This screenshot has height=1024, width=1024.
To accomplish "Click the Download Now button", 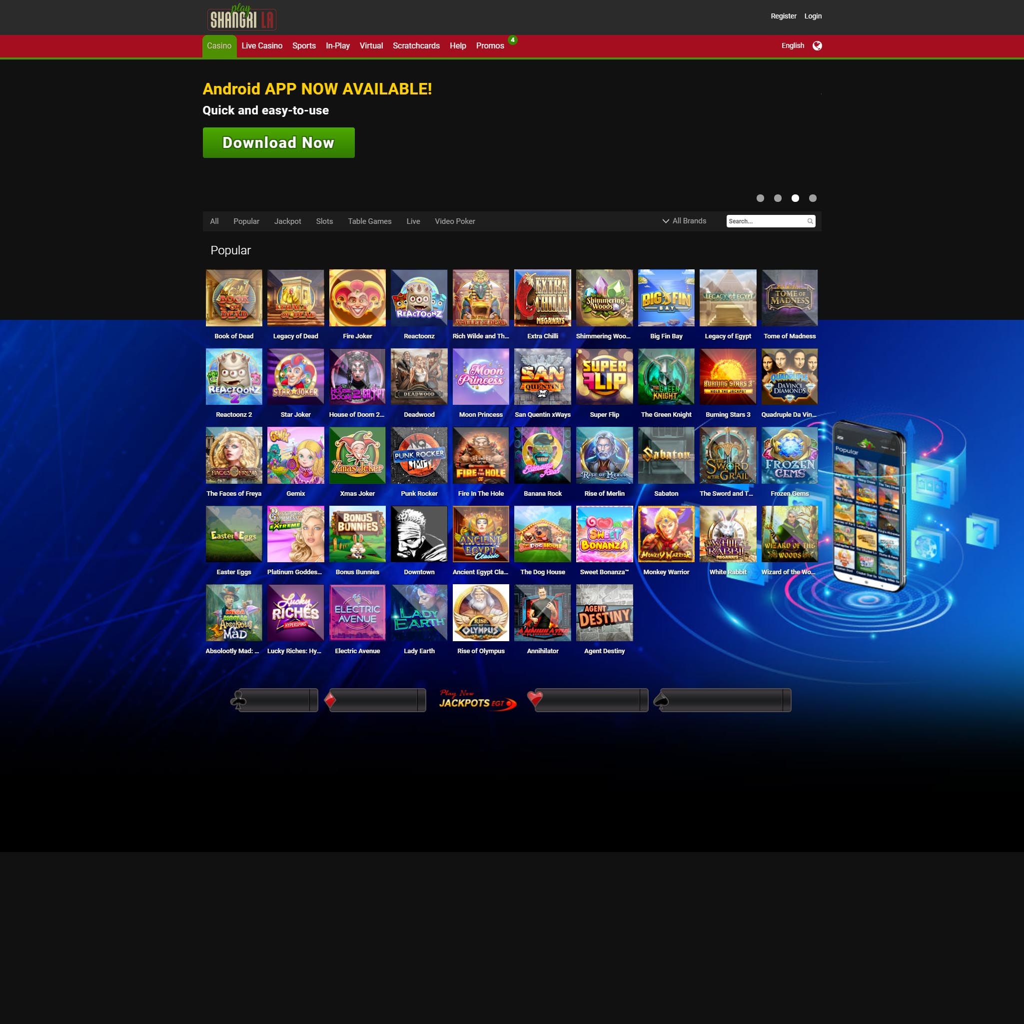I will 278,142.
